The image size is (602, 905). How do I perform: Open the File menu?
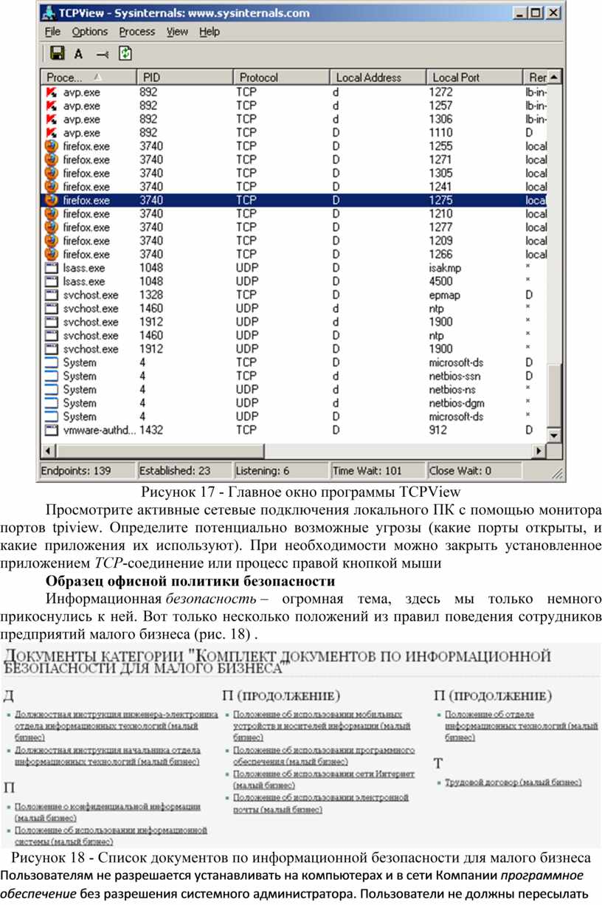click(52, 32)
